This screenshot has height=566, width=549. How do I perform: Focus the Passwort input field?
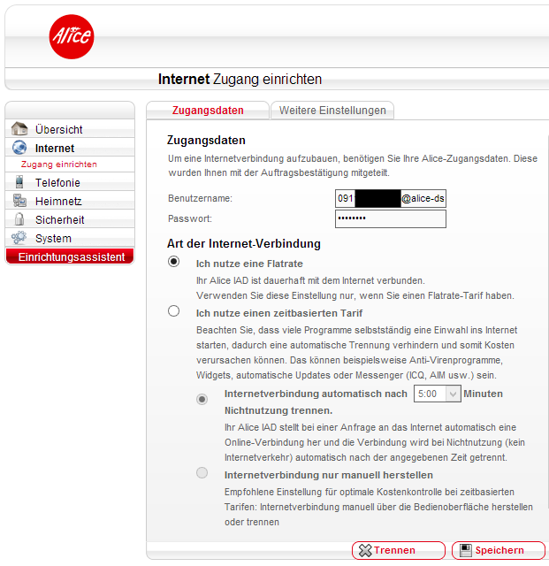391,218
